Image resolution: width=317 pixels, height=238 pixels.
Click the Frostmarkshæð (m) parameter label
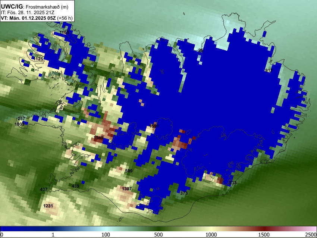[x=47, y=7]
